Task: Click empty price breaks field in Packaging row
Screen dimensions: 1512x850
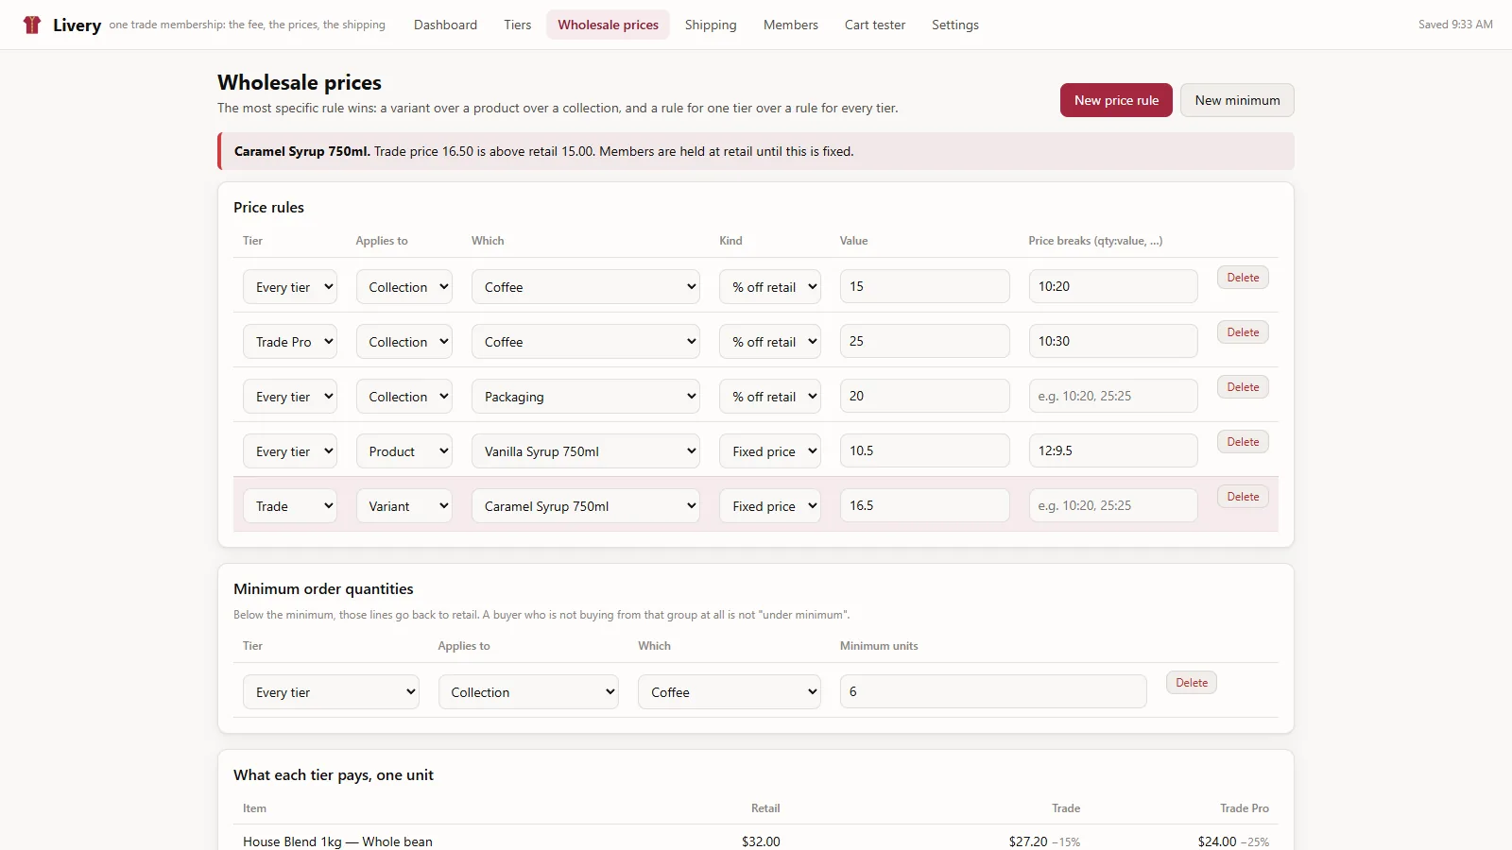Action: (1113, 396)
